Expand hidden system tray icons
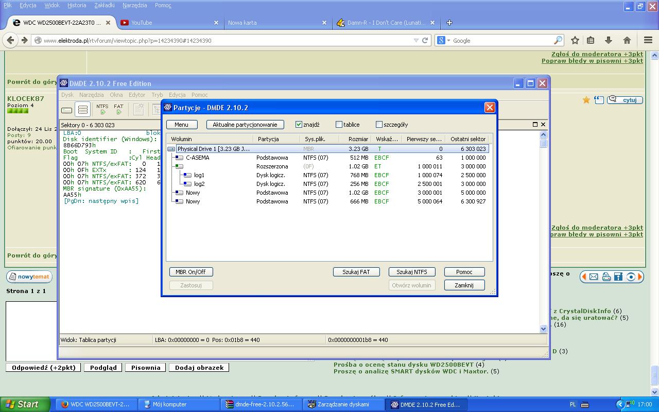The image size is (659, 412). (620, 404)
